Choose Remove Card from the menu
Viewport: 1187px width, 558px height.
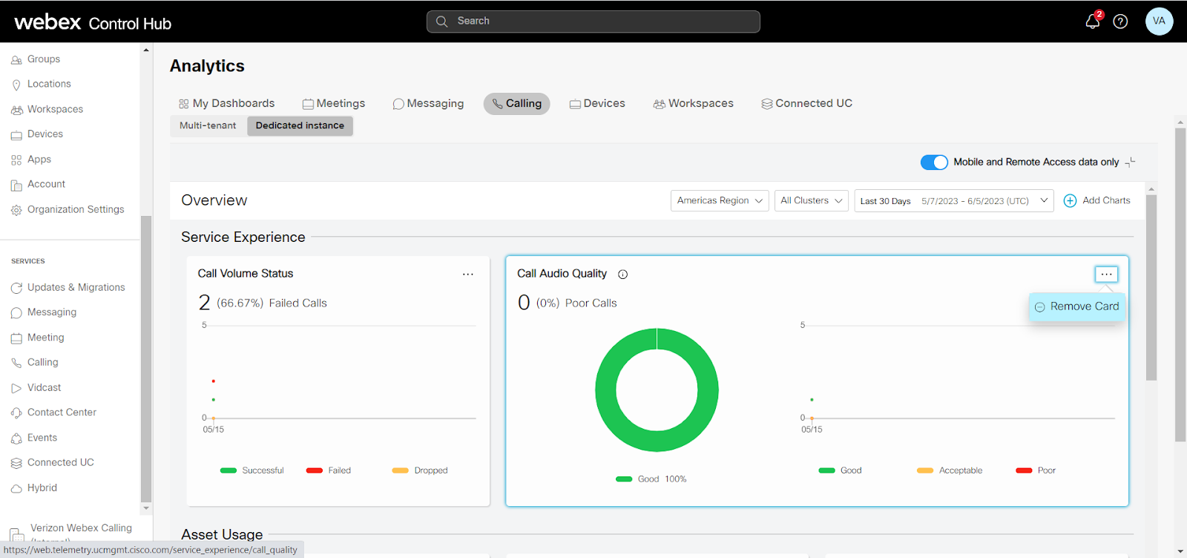click(1076, 306)
